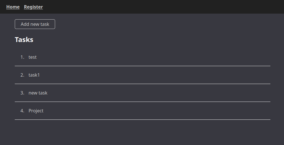The height and width of the screenshot is (145, 284).
Task: Click list number 4 beside 'Project'
Action: [x=22, y=111]
